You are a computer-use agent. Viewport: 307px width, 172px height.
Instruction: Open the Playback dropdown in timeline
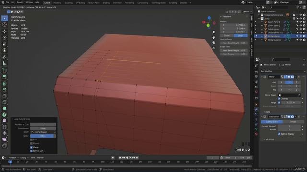tap(13, 158)
